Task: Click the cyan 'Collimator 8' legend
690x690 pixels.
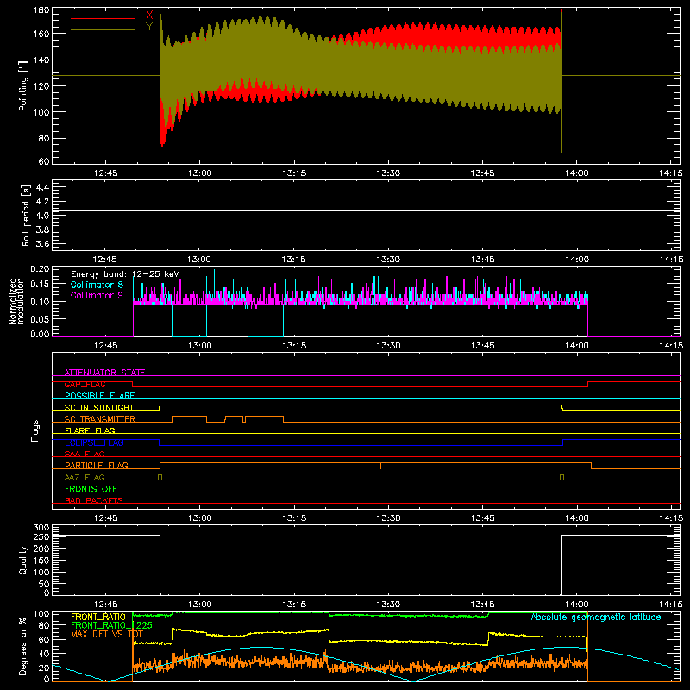Action: (x=97, y=285)
